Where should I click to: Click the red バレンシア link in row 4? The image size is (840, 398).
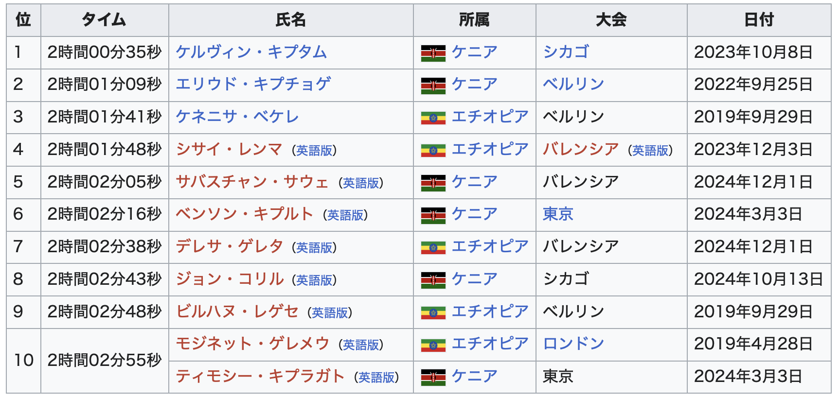[581, 149]
